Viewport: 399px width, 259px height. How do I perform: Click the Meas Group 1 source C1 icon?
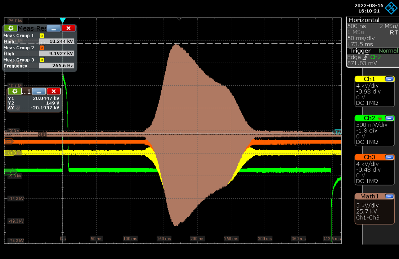tap(42, 36)
